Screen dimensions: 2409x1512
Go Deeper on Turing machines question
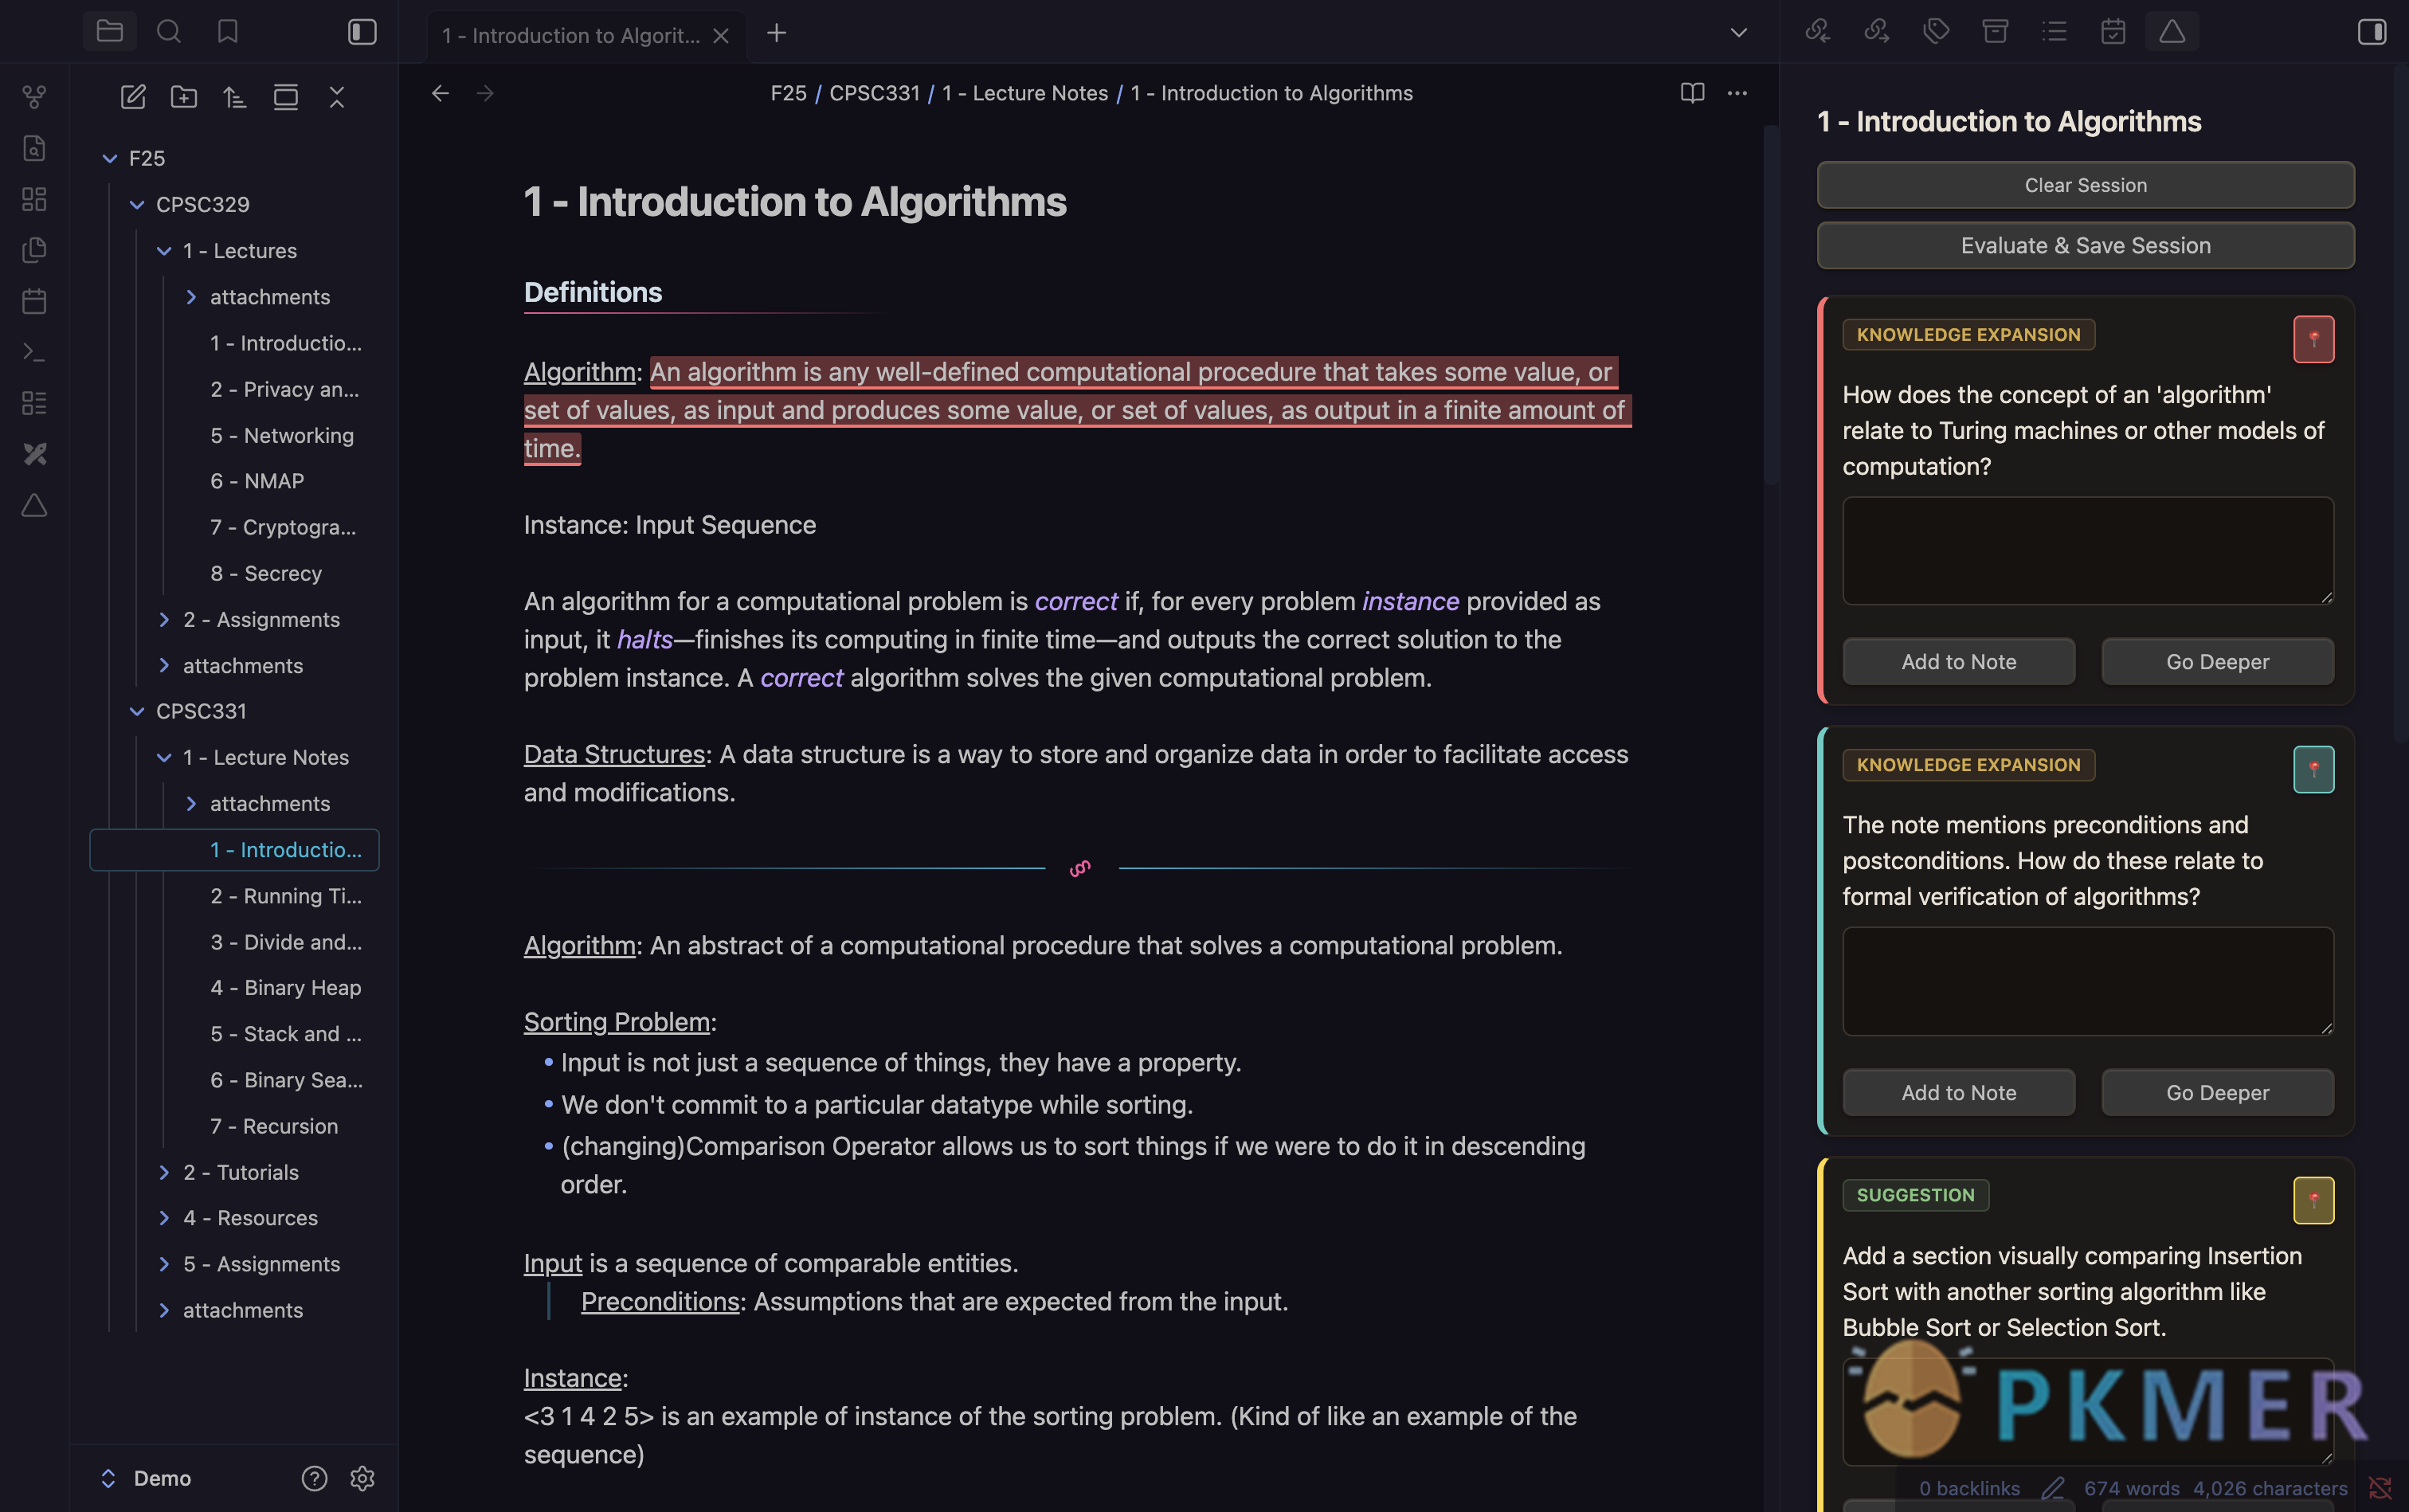pyautogui.click(x=2217, y=661)
